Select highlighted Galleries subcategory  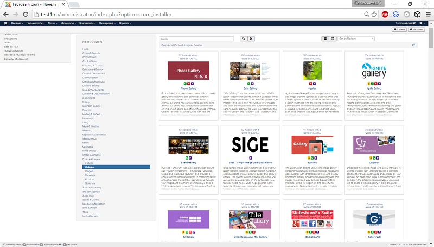[116, 167]
